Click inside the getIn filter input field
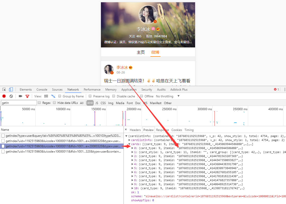286x204 pixels. [19, 102]
